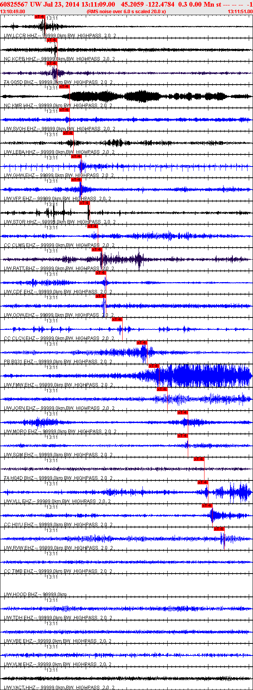
Task: Click the red pick flag on the B031 trace
Action: pos(142,343)
